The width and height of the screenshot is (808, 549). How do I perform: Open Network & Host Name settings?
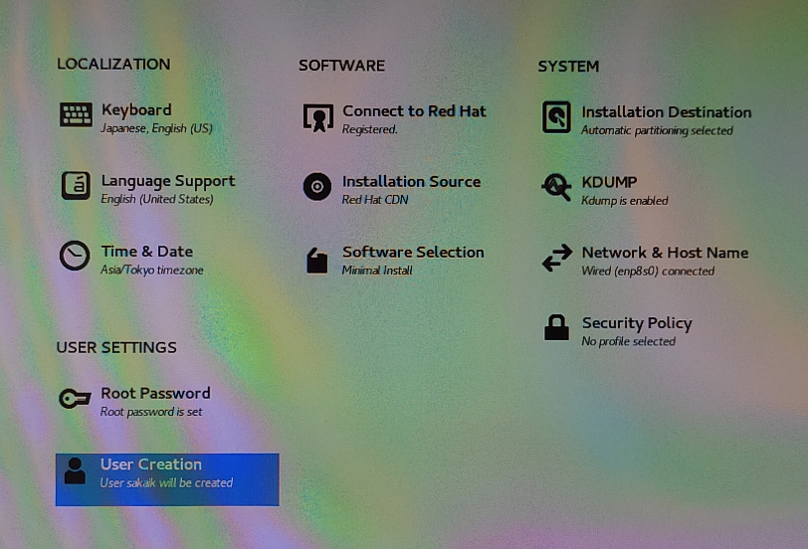tap(645, 261)
